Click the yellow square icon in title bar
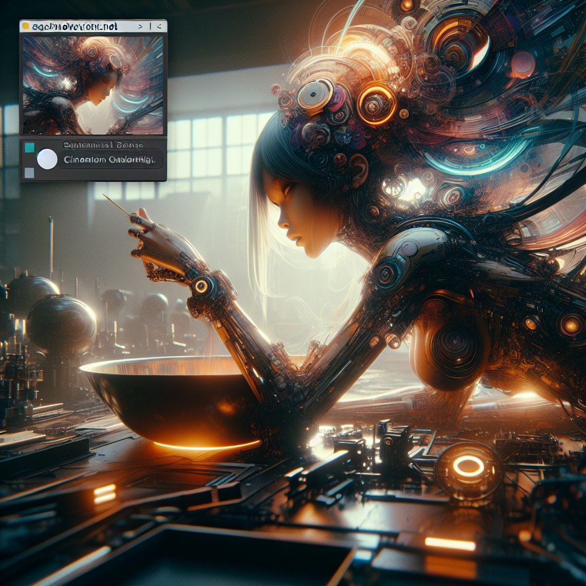The width and height of the screenshot is (586, 586). tap(25, 26)
